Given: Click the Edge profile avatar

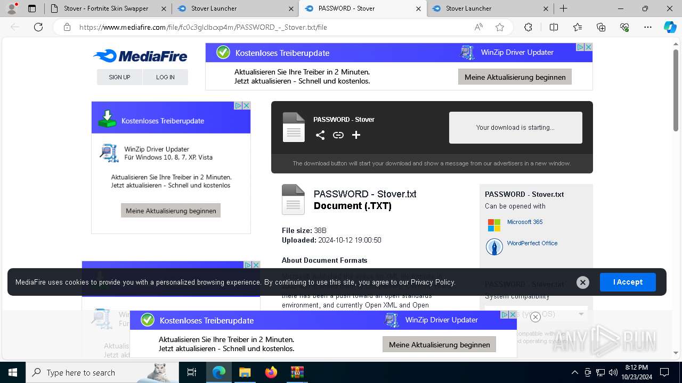Looking at the screenshot, I should click(x=12, y=9).
